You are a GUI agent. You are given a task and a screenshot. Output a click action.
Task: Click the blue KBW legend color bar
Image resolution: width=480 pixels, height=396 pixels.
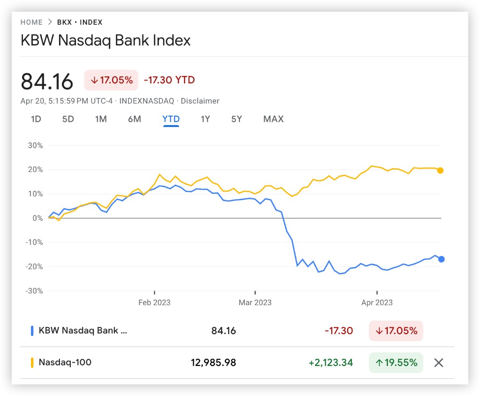point(32,331)
